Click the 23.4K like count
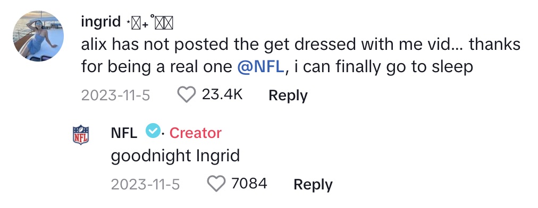 pos(222,94)
